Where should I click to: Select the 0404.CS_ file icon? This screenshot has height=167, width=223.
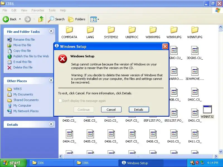[x=69, y=134]
